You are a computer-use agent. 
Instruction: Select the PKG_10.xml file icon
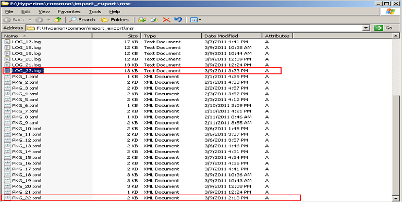click(7, 129)
